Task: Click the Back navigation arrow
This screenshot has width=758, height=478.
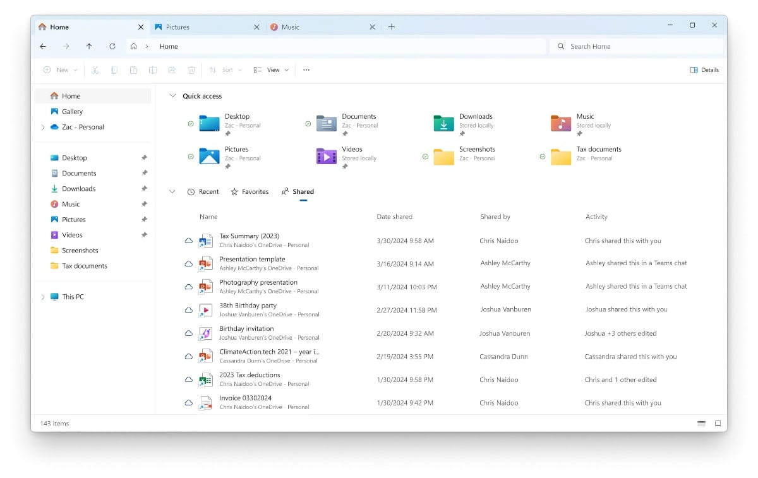Action: click(x=43, y=46)
